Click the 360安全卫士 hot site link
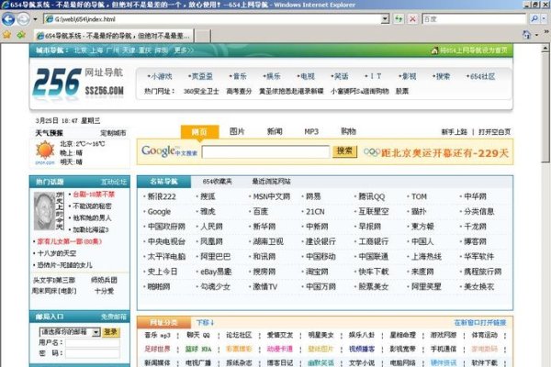This screenshot has width=551, height=367. click(x=201, y=92)
